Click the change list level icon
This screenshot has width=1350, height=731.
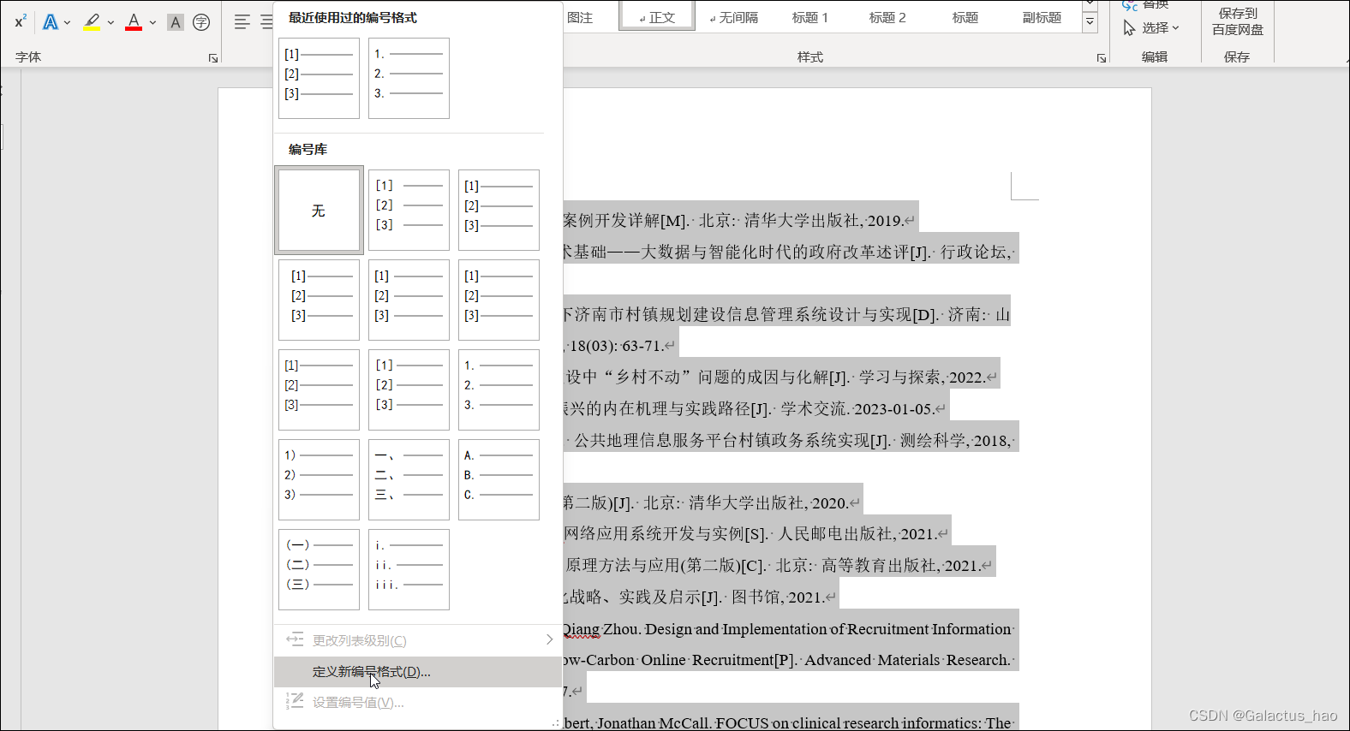295,639
